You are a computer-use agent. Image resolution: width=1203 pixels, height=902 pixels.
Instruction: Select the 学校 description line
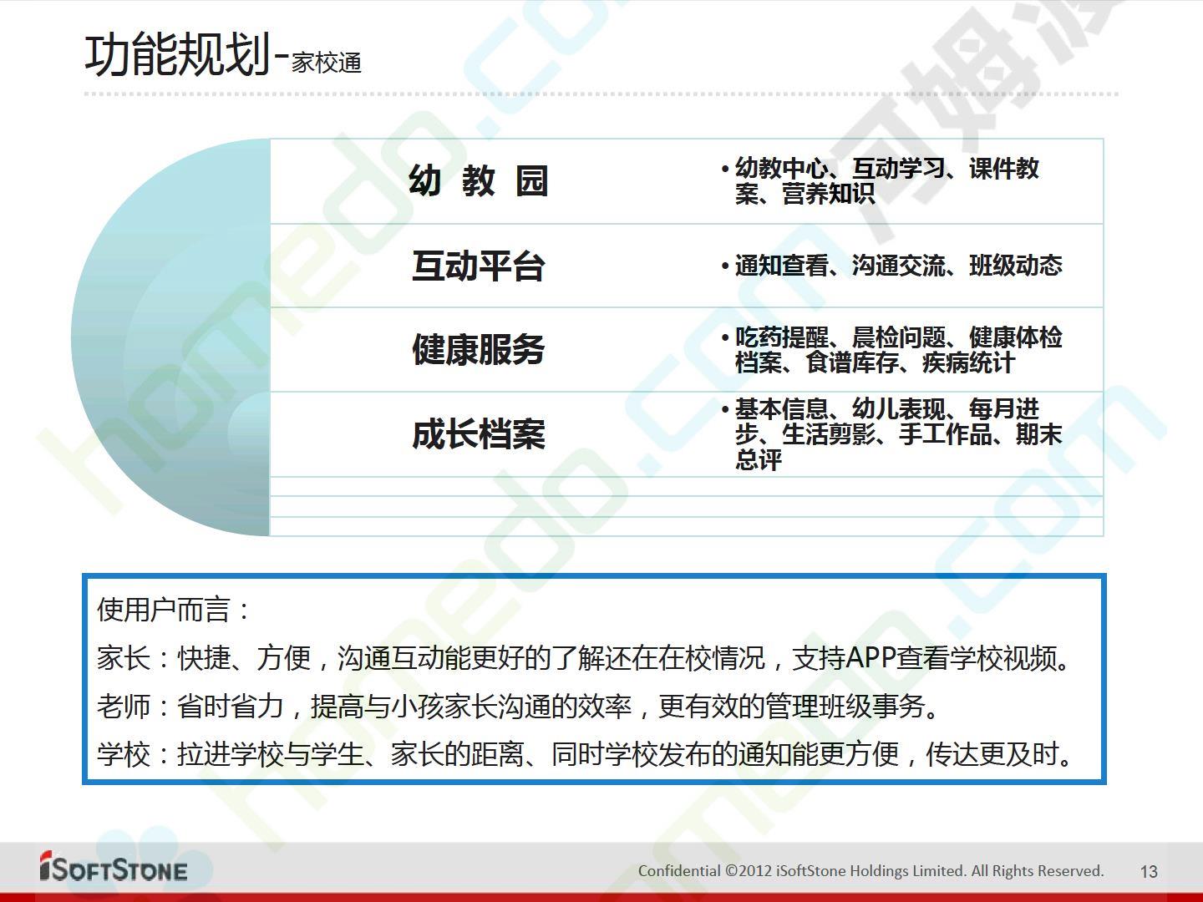click(585, 754)
